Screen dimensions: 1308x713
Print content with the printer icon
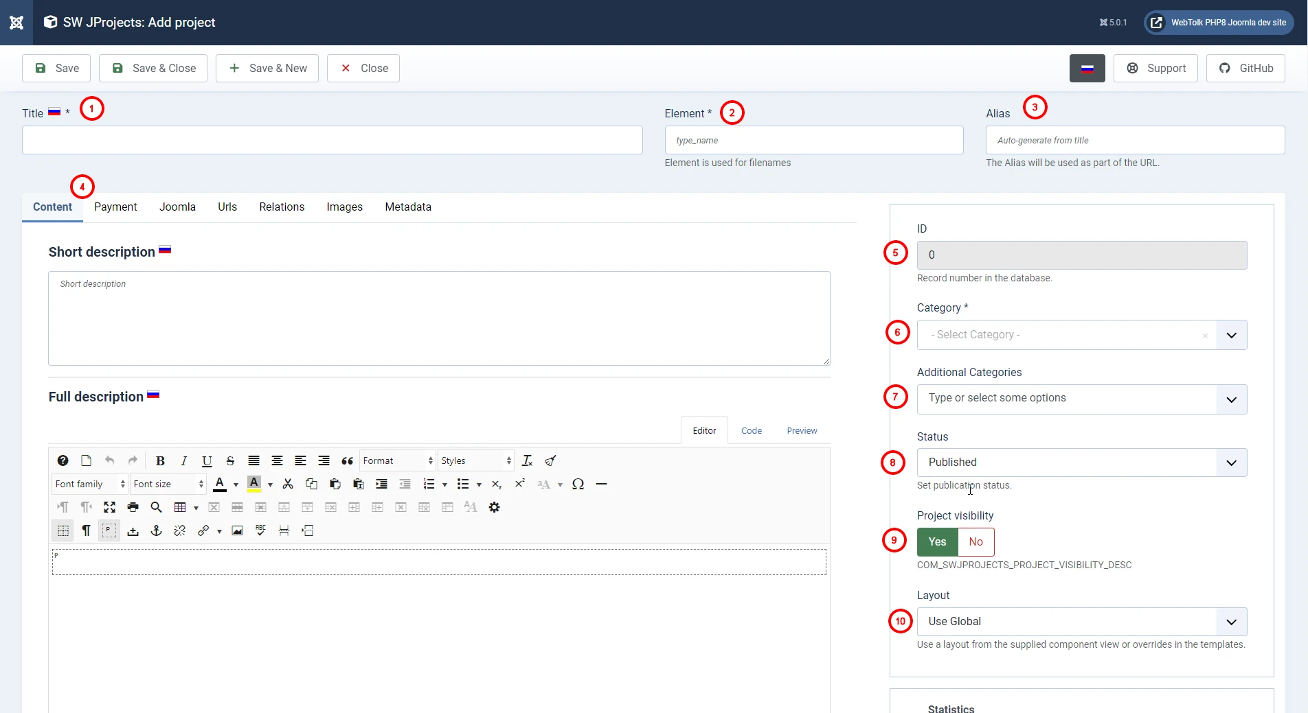[133, 507]
